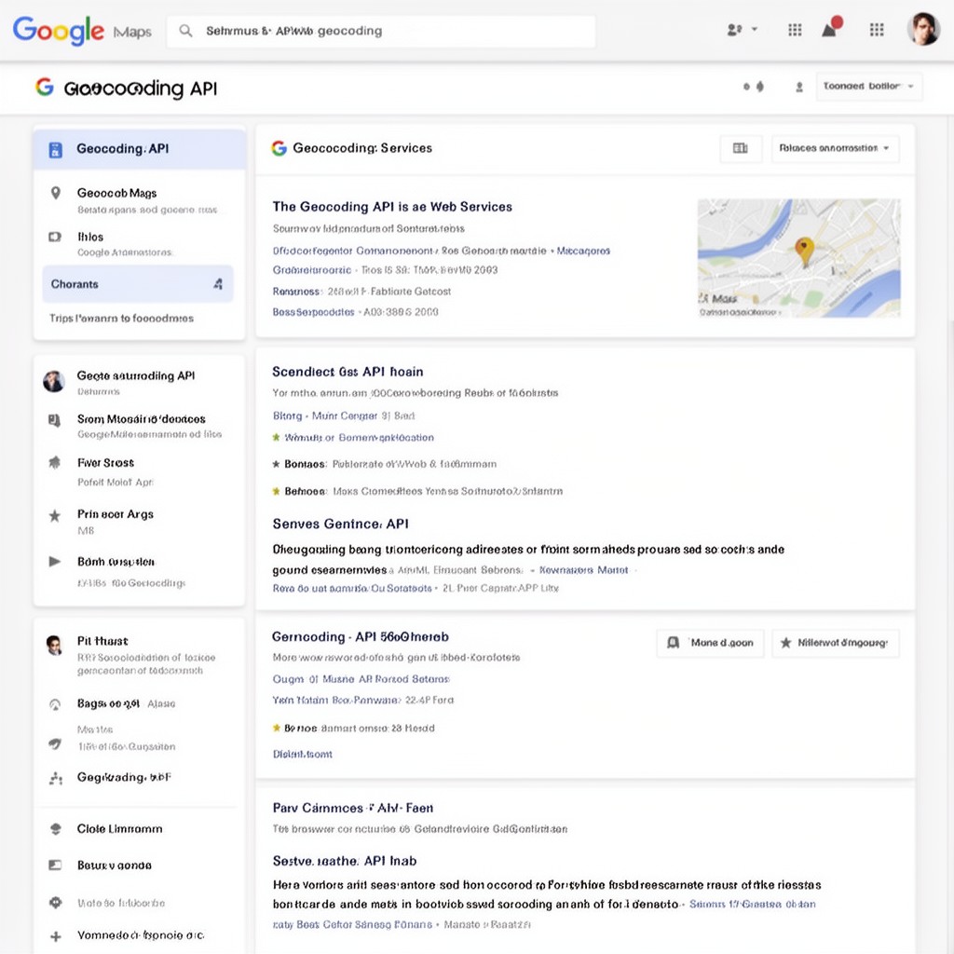
Task: Click the search field containing 'geocoding'
Action: click(x=381, y=31)
